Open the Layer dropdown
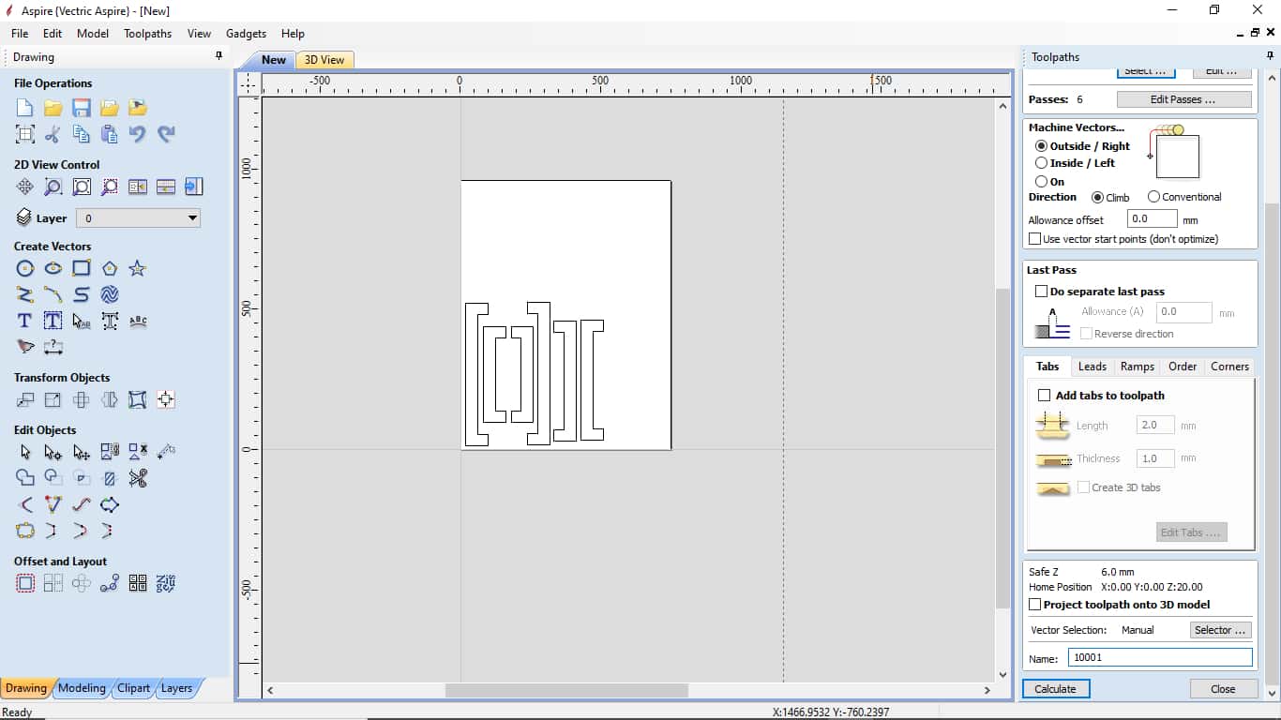 pos(138,218)
